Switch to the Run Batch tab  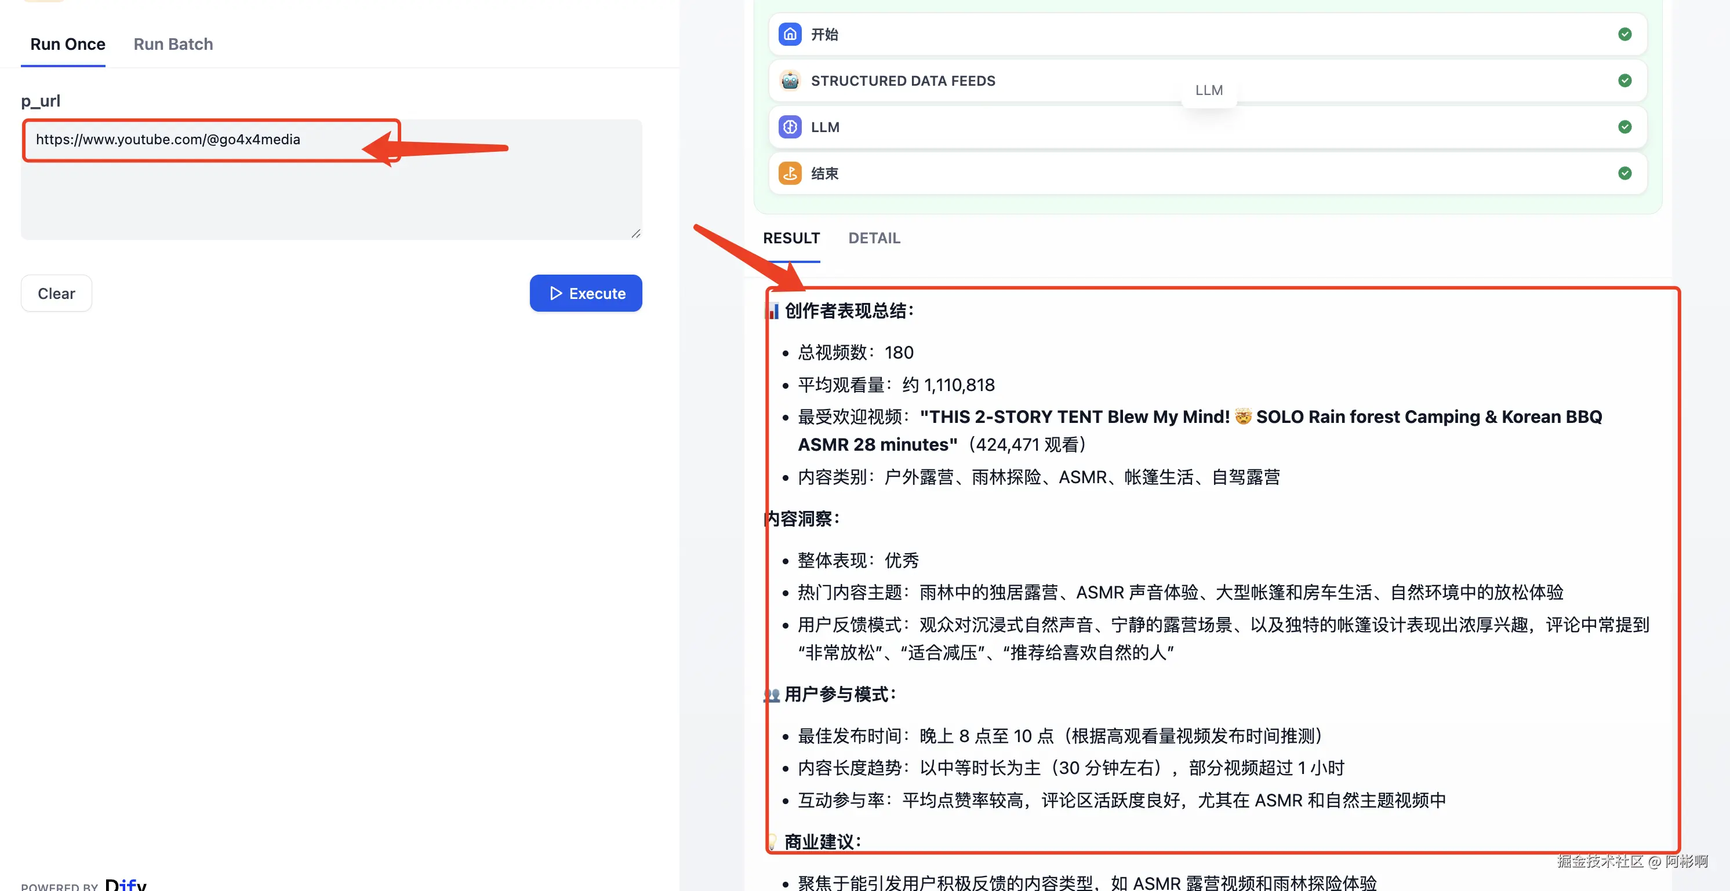173,44
